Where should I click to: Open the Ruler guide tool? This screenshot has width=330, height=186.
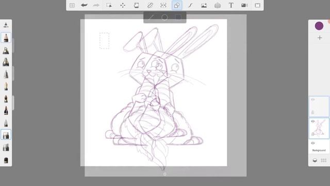[x=150, y=5]
